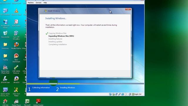
Task: Open My Computer desktop icon
Action: point(5,12)
